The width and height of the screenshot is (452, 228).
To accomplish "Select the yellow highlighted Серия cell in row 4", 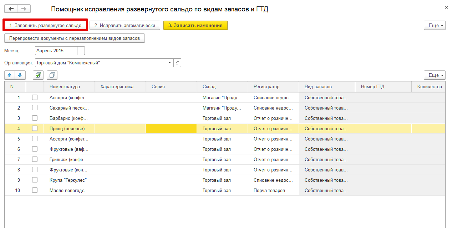I will [x=171, y=128].
